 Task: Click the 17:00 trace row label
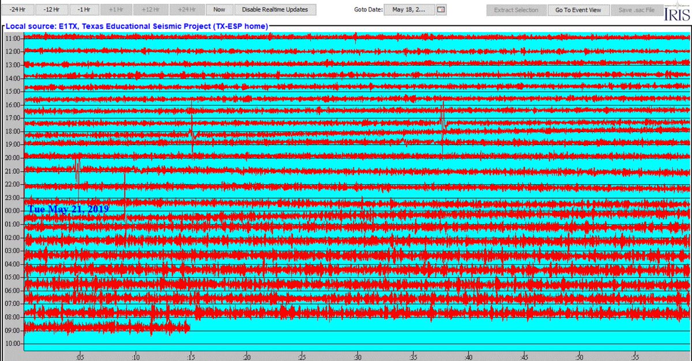click(13, 118)
